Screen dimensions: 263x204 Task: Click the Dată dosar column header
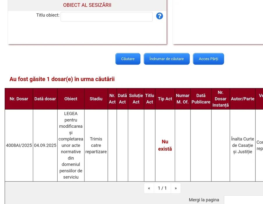pos(45,99)
